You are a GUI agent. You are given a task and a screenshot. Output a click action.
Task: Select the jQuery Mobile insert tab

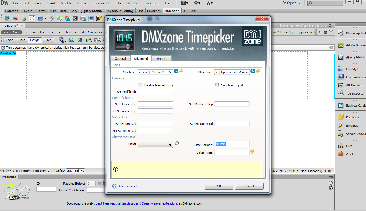pyautogui.click(x=92, y=11)
